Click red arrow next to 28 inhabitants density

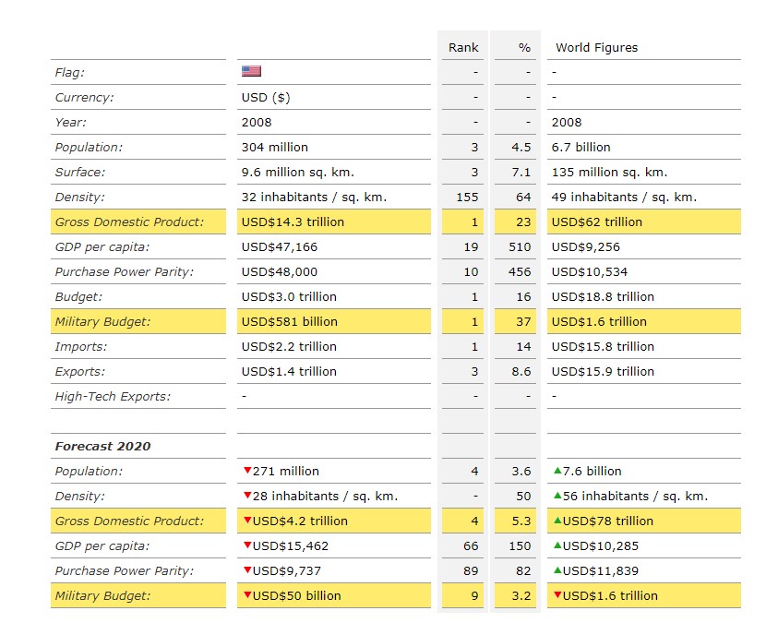tap(246, 496)
